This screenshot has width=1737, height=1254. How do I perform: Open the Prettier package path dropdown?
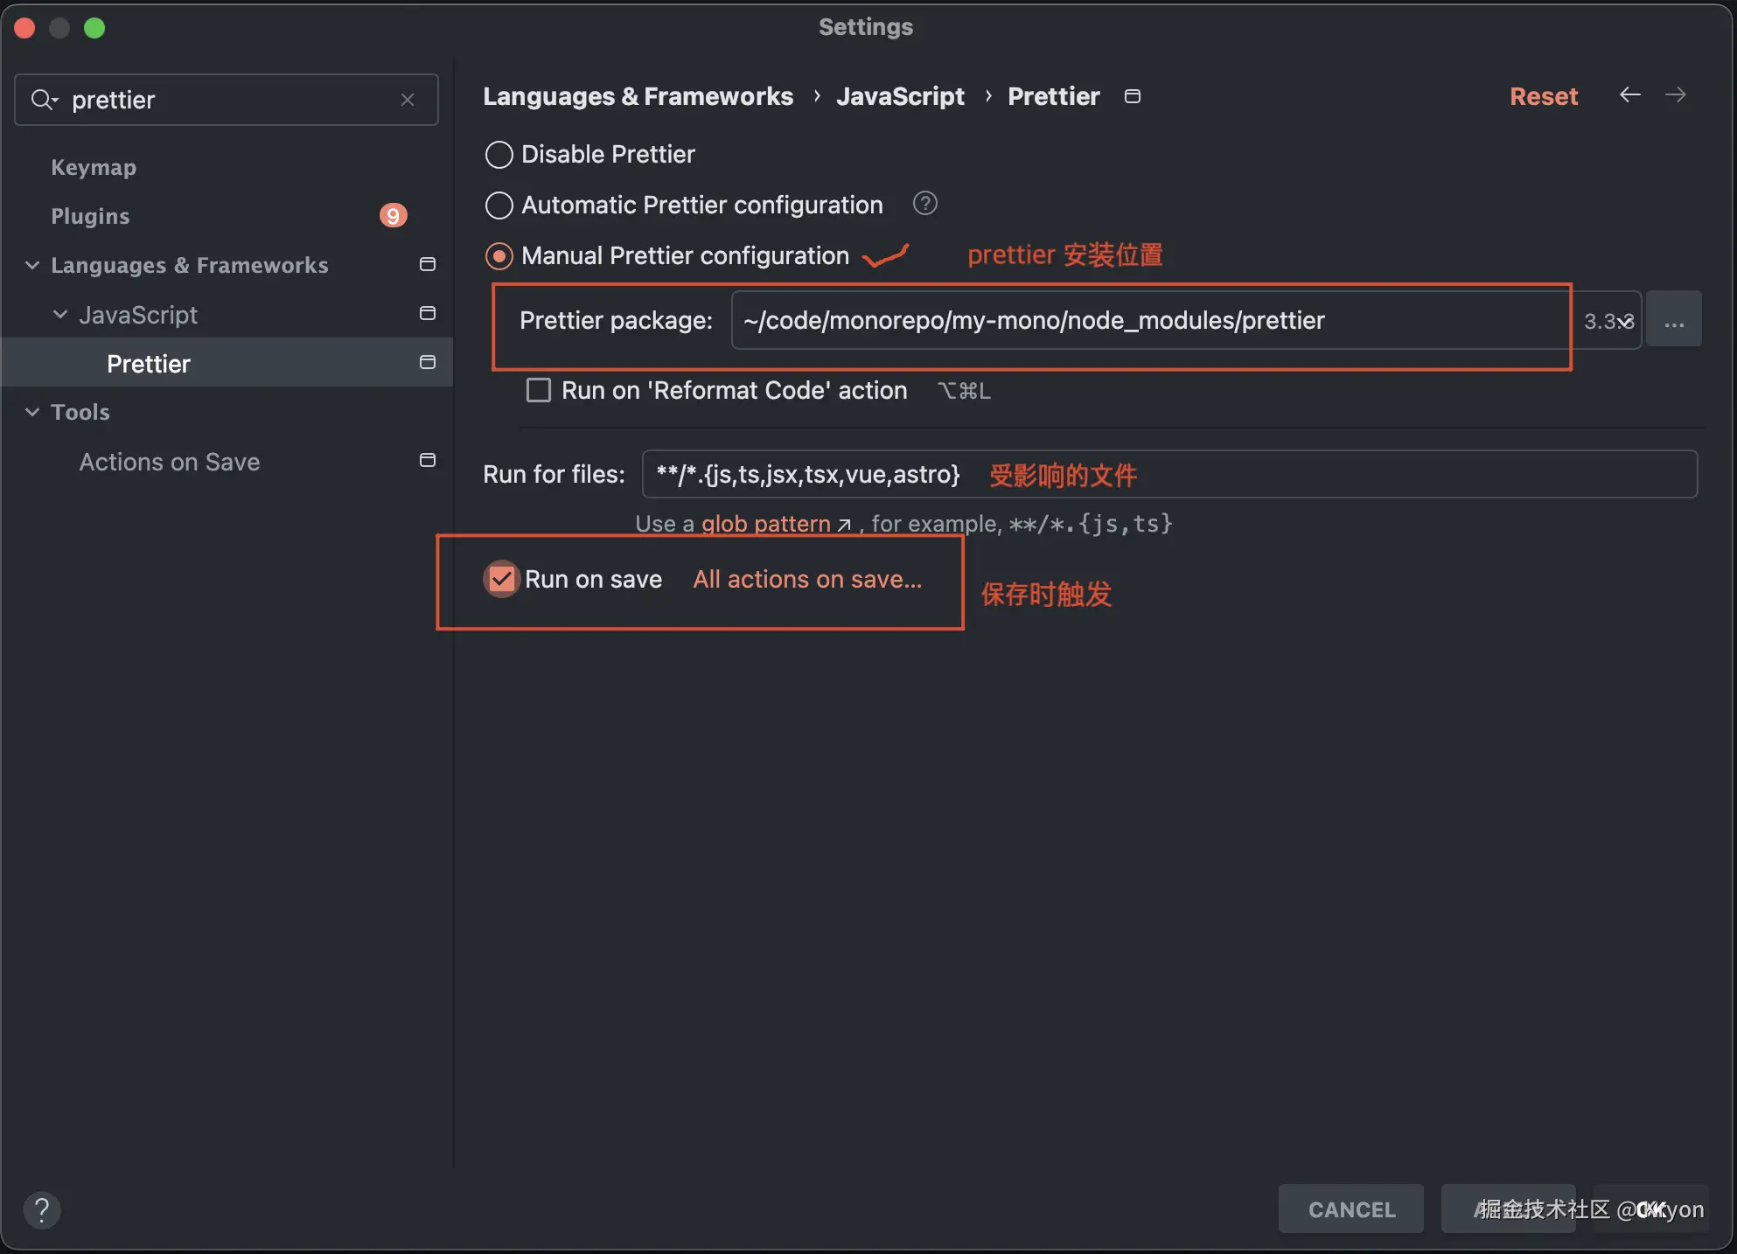[x=1625, y=321]
